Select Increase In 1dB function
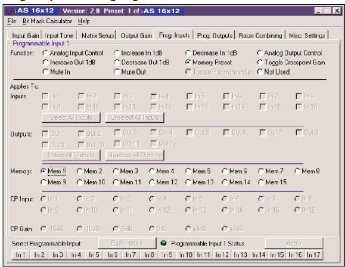The width and height of the screenshot is (345, 267). pyautogui.click(x=138, y=53)
